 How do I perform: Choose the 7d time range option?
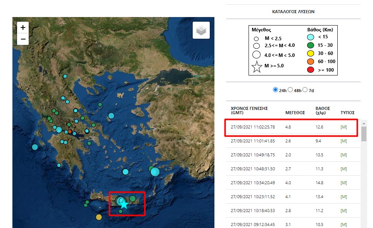(305, 90)
